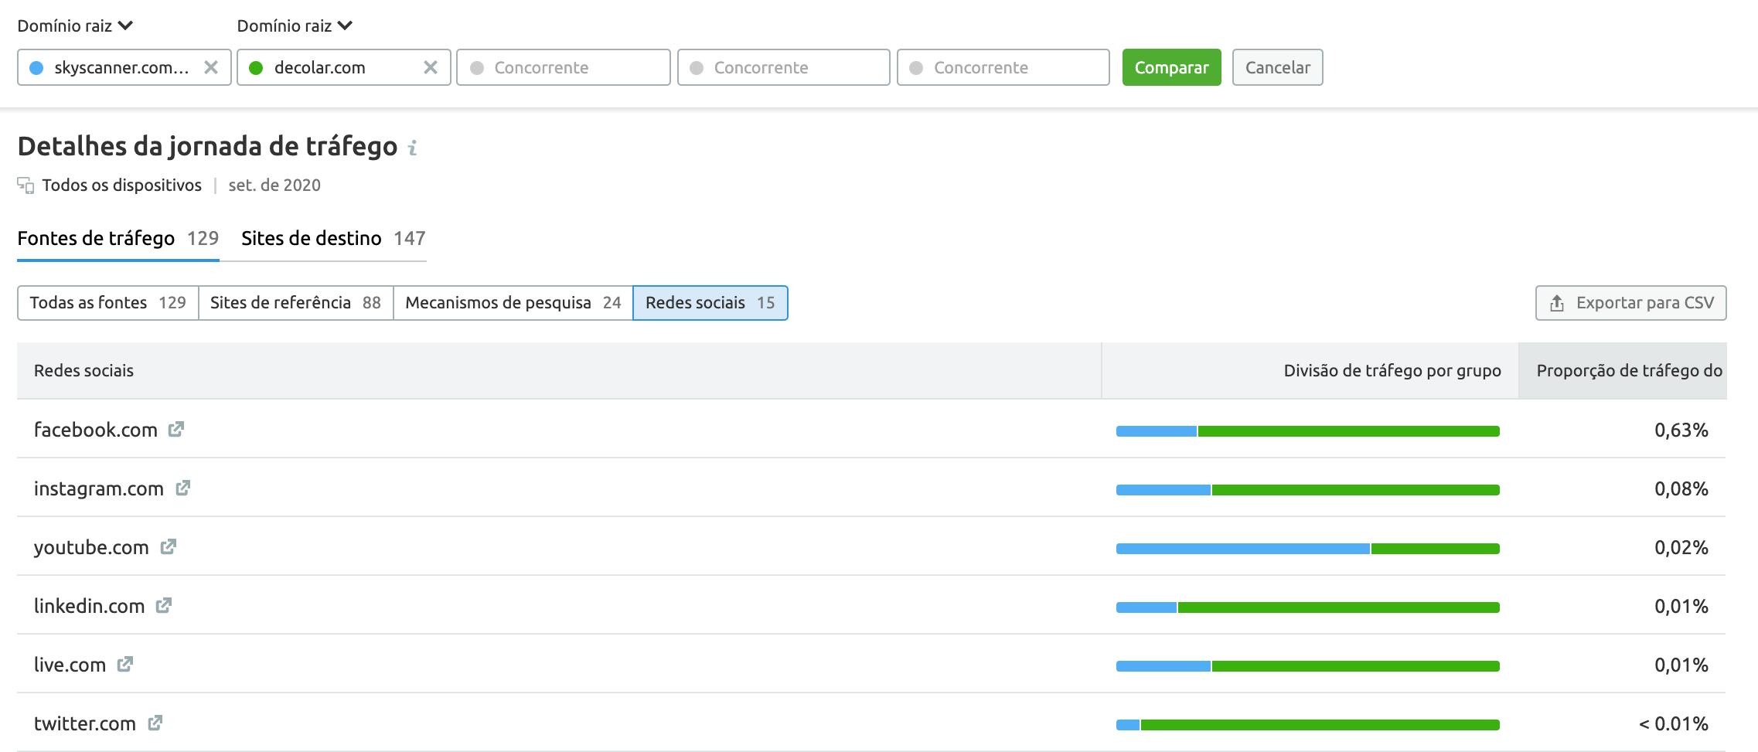Click the 0,08% traffic value
Screen dimensions: 1758x752
[1681, 488]
